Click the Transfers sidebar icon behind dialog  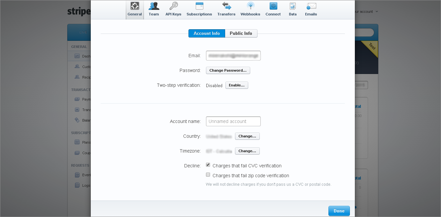(77, 110)
